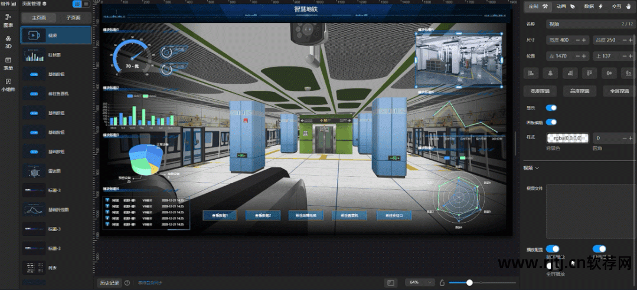
Task: Click the align right icon
Action: [570, 73]
